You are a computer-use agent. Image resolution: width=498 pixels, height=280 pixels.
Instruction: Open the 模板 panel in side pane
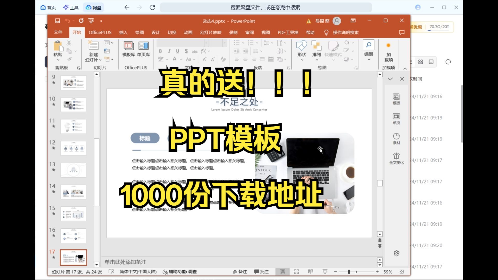coord(396,99)
